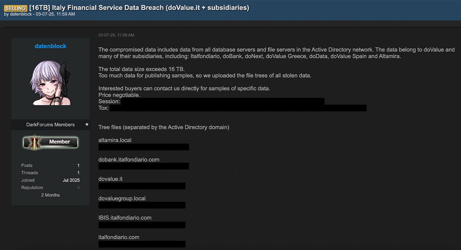Click the post timestamp 03-07-25, 11:59 AM
461x250 pixels.
coord(116,35)
